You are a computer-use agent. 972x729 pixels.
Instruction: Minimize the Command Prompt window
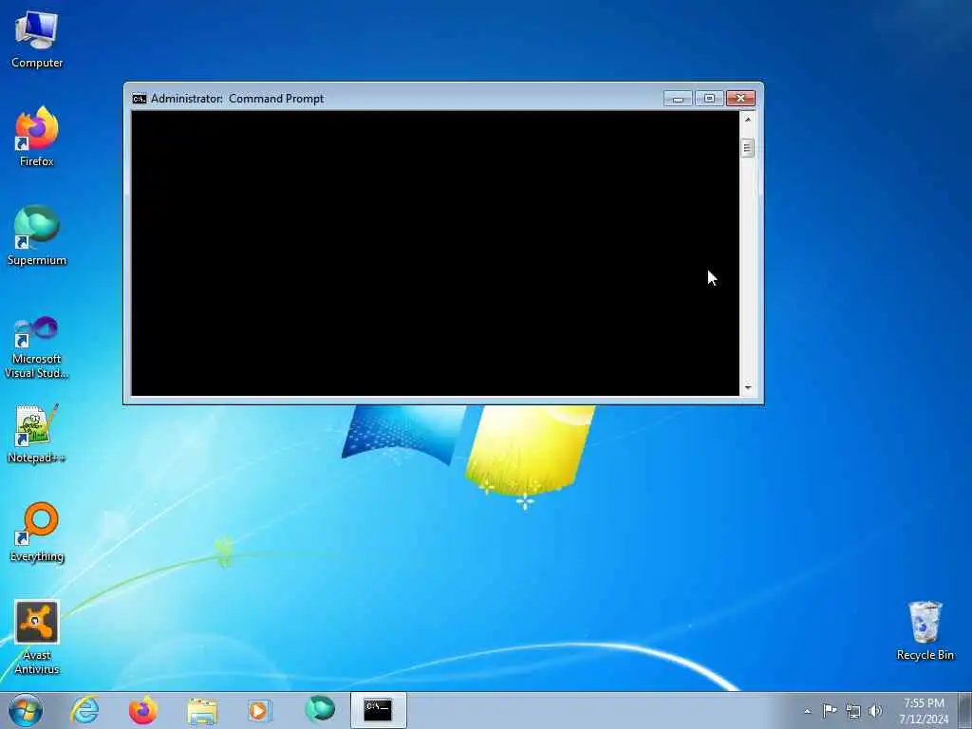tap(678, 99)
